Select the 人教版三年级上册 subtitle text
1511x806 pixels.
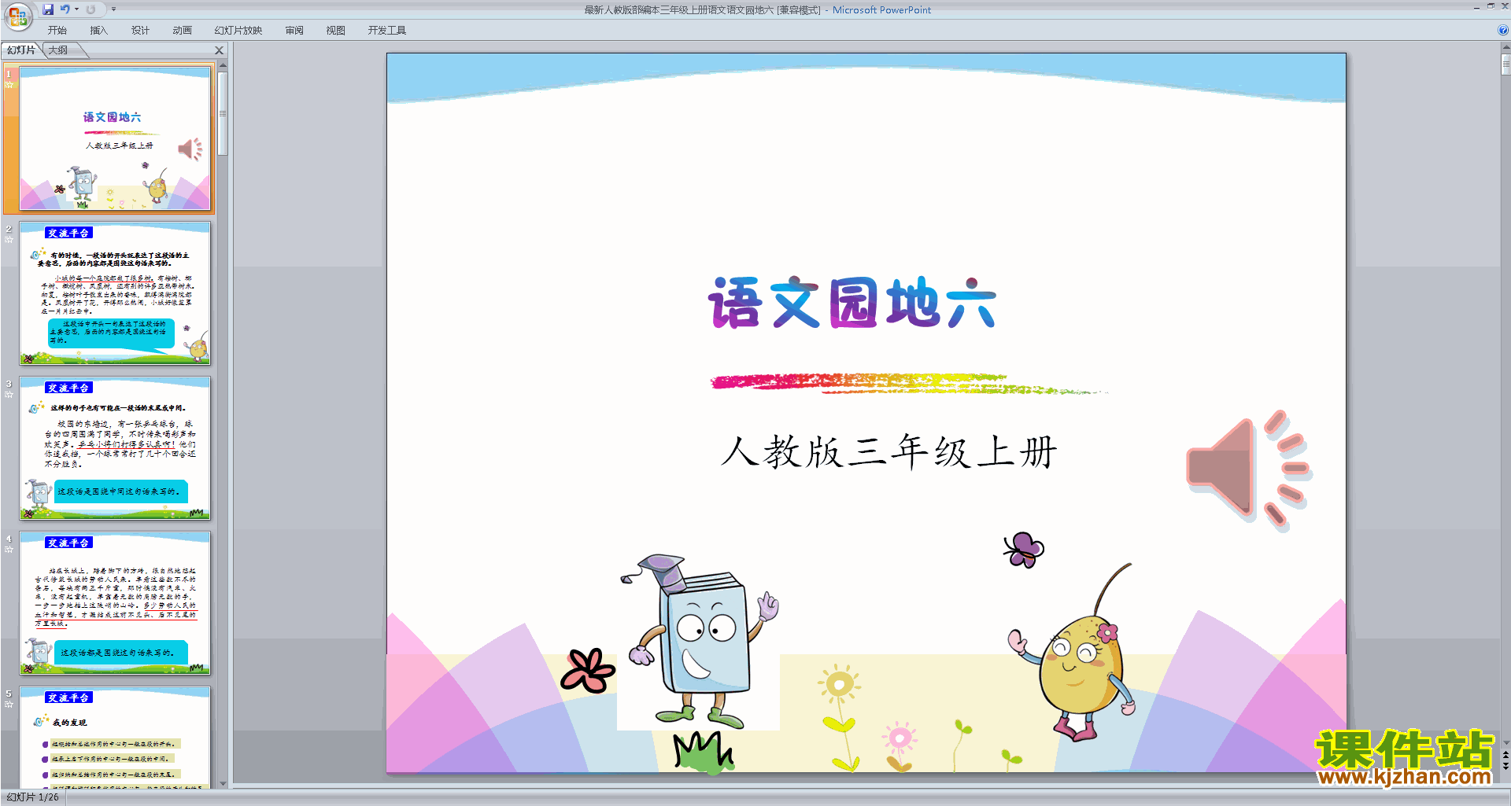(889, 452)
